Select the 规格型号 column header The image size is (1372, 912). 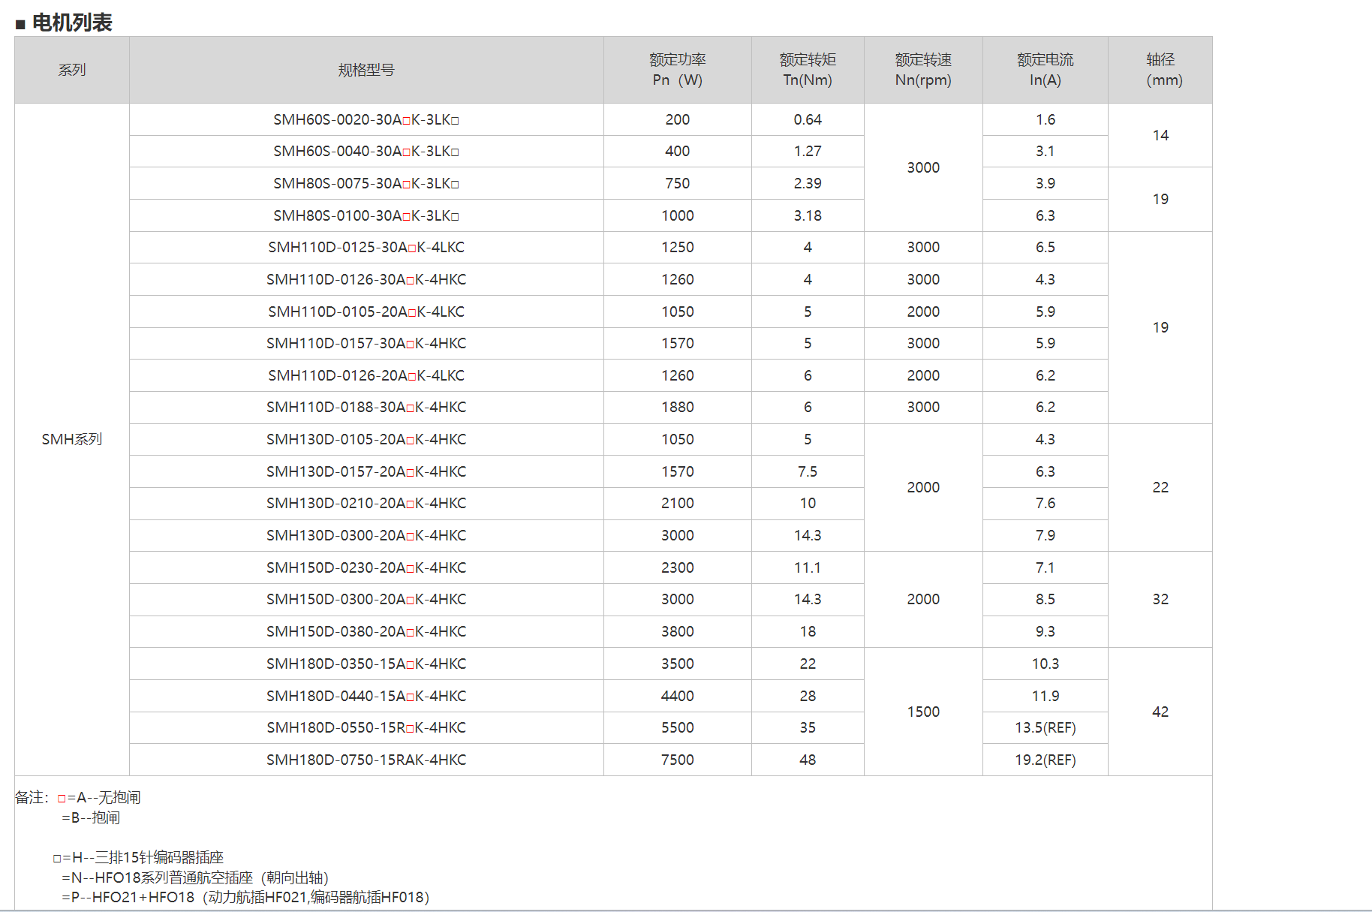pos(366,70)
